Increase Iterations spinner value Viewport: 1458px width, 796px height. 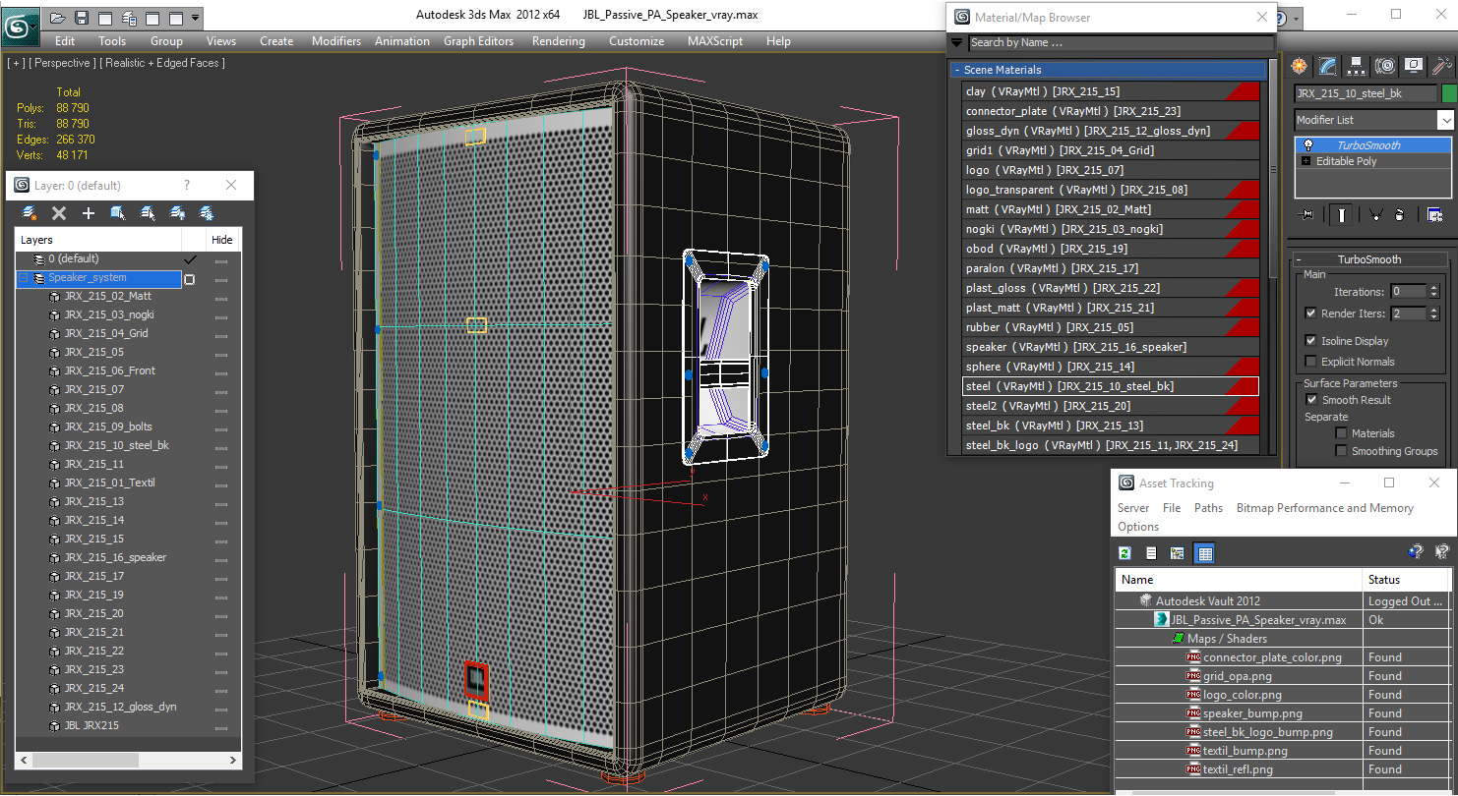click(1433, 288)
